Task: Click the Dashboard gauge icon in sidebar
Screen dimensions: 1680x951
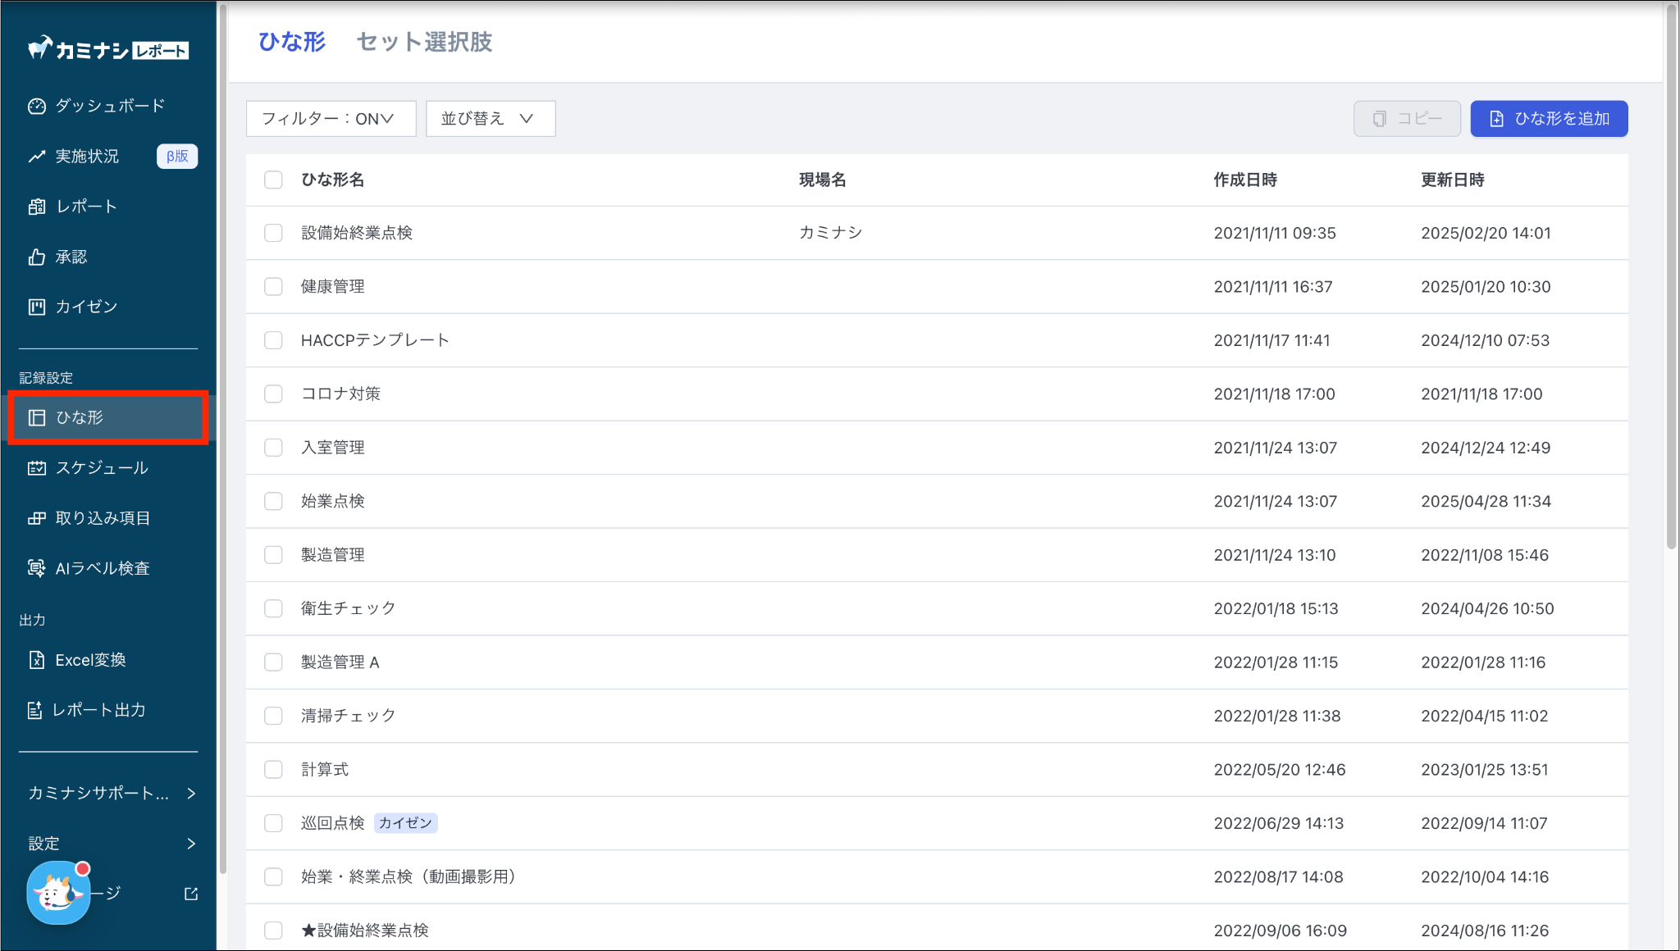Action: tap(36, 106)
